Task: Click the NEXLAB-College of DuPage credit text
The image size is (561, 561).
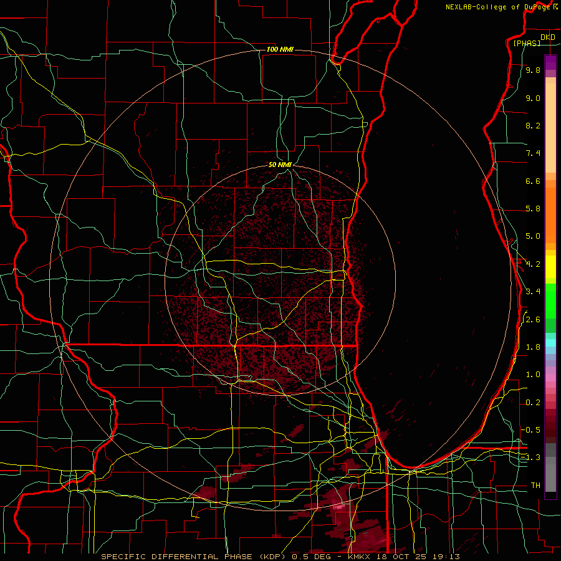Action: coord(498,7)
